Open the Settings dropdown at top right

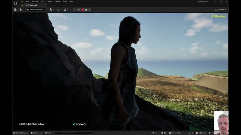pyautogui.click(x=220, y=10)
